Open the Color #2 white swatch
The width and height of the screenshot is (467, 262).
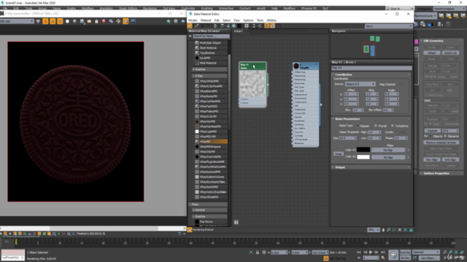point(363,157)
